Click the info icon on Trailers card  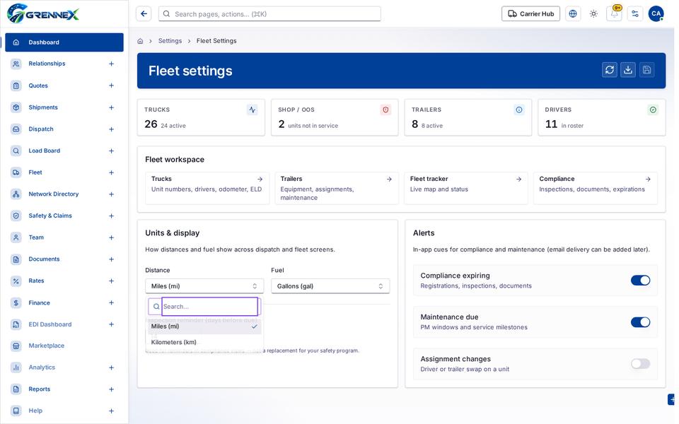click(x=518, y=110)
